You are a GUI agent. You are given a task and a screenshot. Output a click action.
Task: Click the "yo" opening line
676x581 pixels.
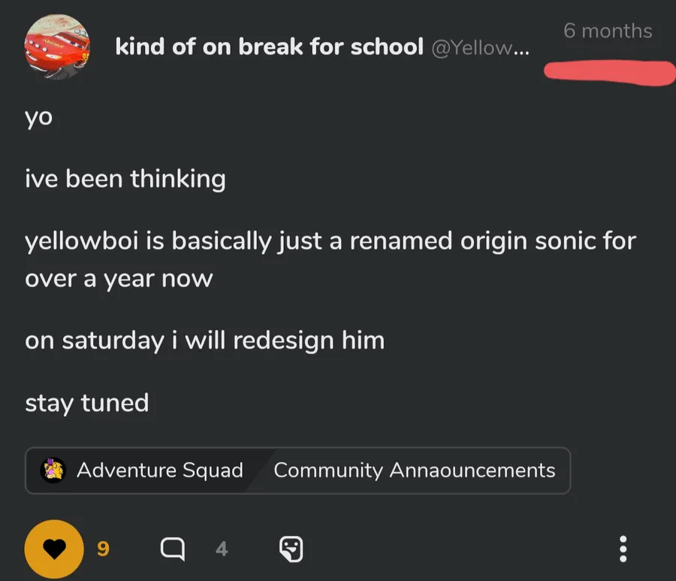(39, 118)
